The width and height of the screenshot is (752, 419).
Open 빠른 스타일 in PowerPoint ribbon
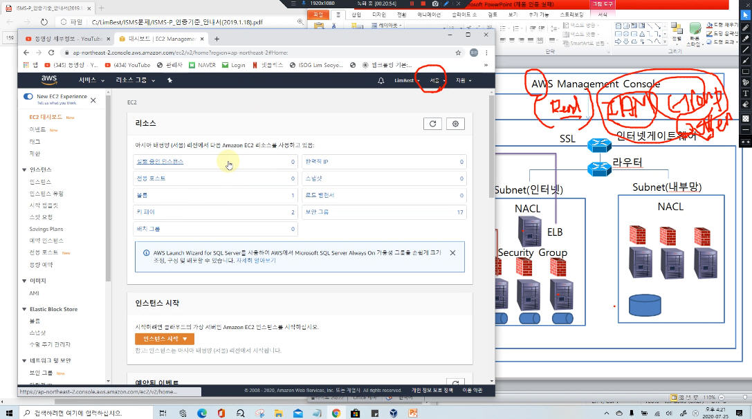695,34
